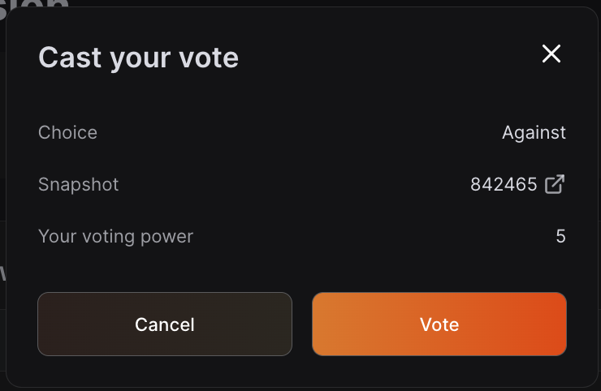Click the voting power value 5
The height and width of the screenshot is (391, 601).
click(560, 237)
